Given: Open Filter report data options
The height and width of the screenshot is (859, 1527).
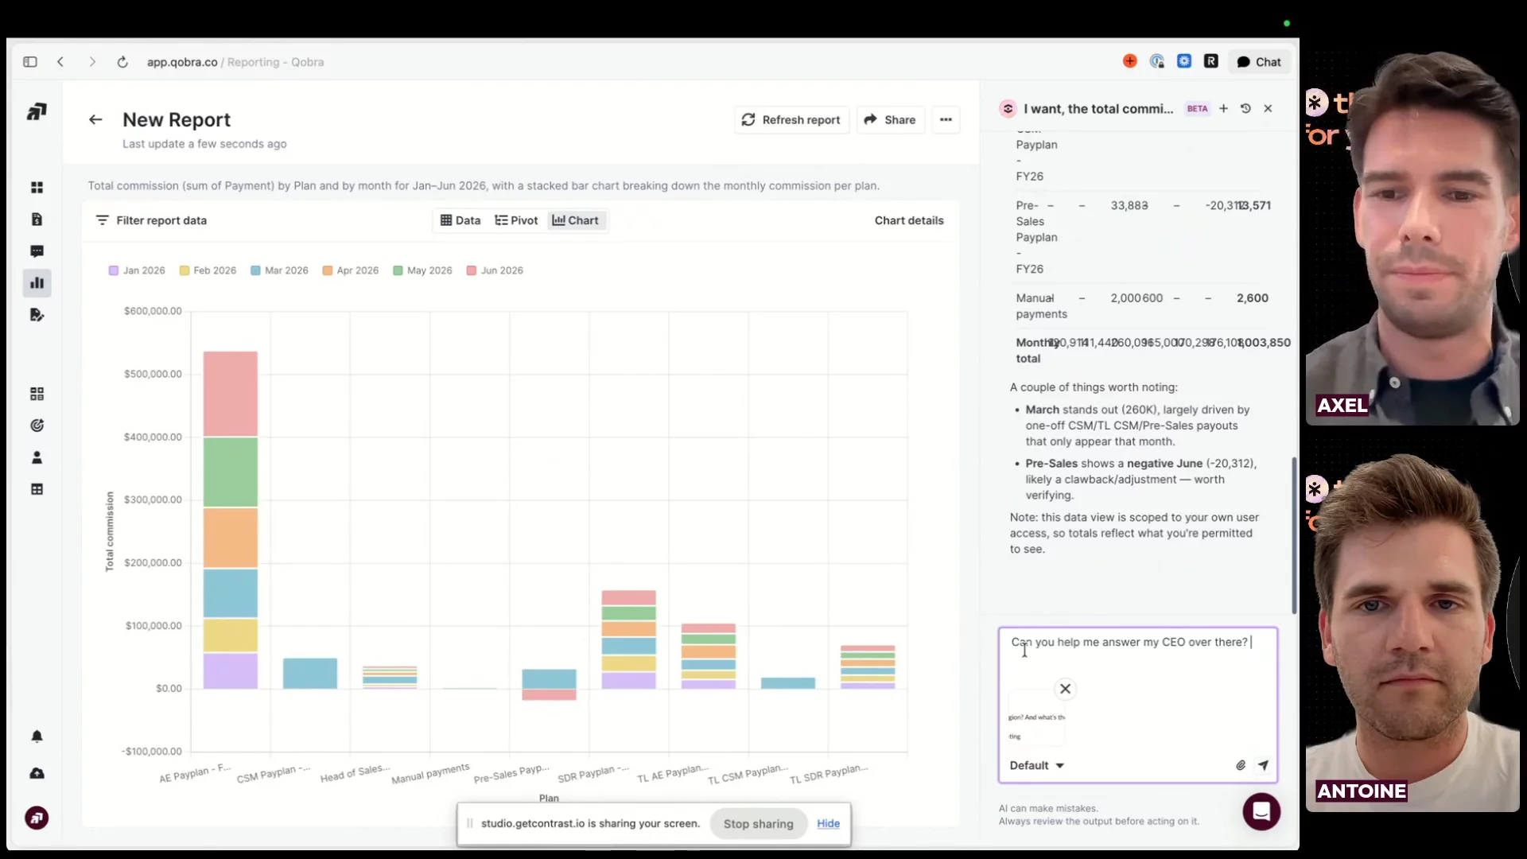Looking at the screenshot, I should (151, 220).
